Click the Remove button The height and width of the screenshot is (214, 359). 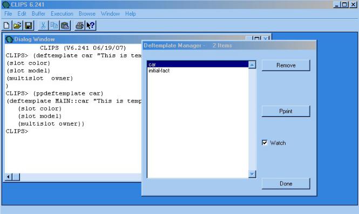286,65
